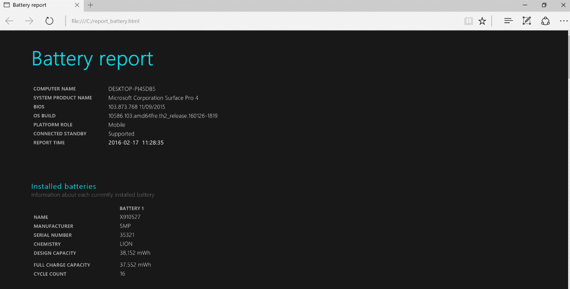The width and height of the screenshot is (570, 289).
Task: Open the Hub panel
Action: [508, 21]
